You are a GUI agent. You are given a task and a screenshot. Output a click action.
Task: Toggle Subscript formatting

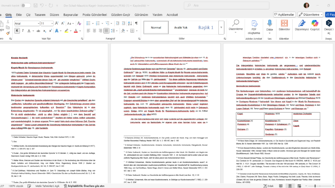coord(44,31)
